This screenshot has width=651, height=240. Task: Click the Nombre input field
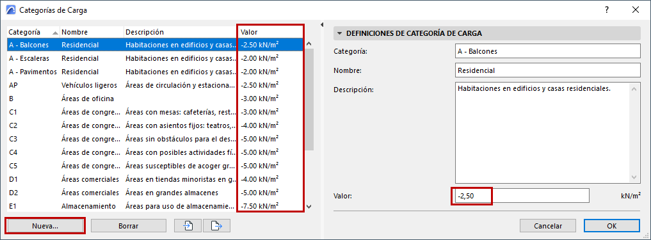547,70
